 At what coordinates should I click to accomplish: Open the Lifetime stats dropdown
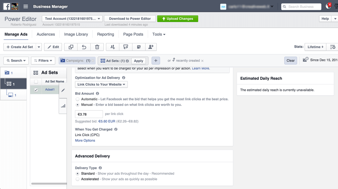pos(315,47)
